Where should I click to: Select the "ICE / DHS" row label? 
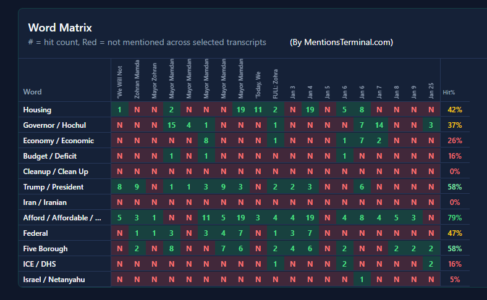(40, 264)
